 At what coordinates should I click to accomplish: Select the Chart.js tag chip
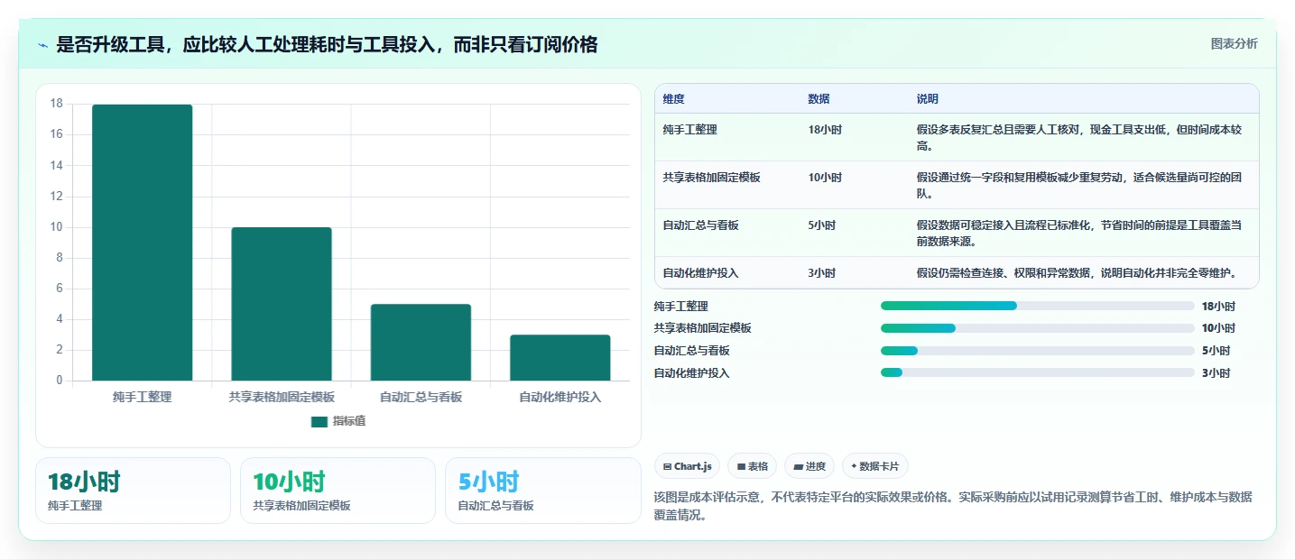coord(687,466)
